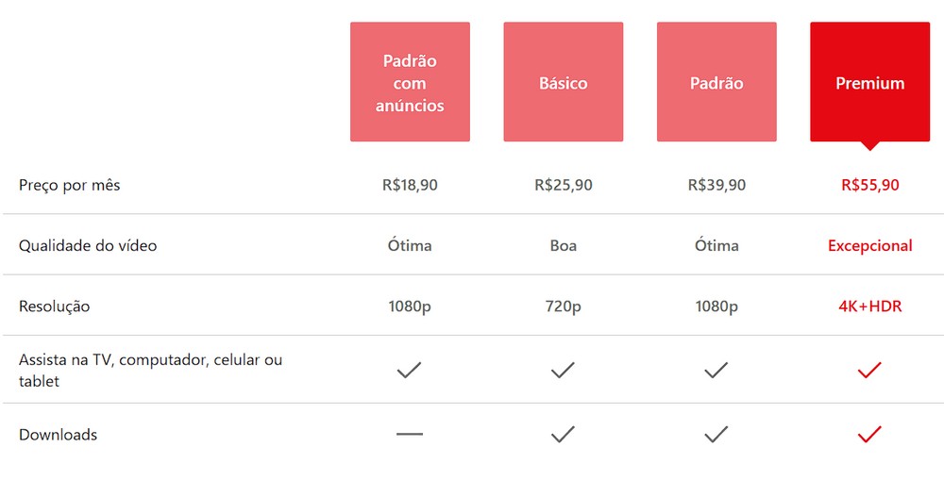Viewport: 944px width, 480px height.
Task: Select the Padrão com anúncios plan card
Action: pyautogui.click(x=410, y=83)
